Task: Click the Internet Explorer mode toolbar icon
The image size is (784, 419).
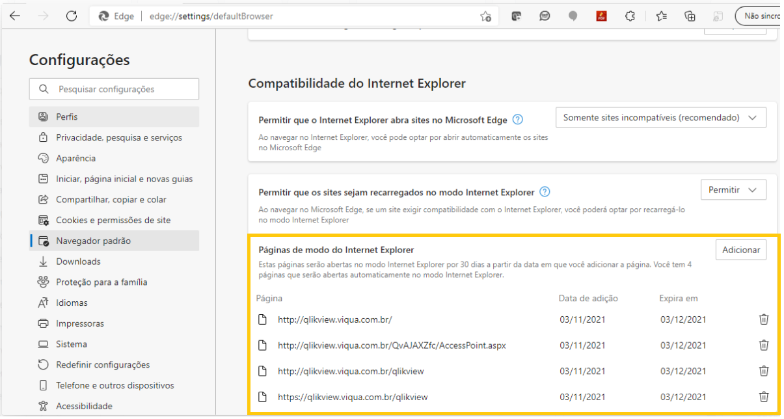Action: 718,16
